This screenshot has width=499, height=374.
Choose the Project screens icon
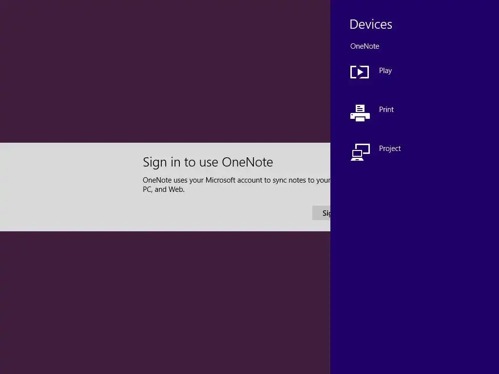360,152
